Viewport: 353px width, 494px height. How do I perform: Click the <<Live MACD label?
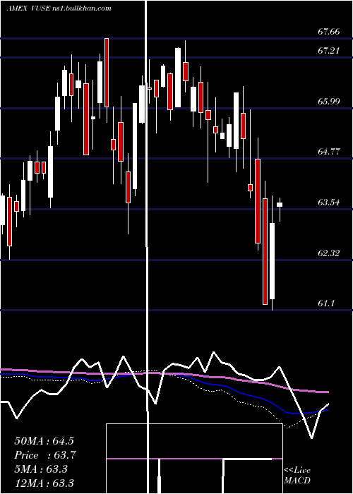297,476
